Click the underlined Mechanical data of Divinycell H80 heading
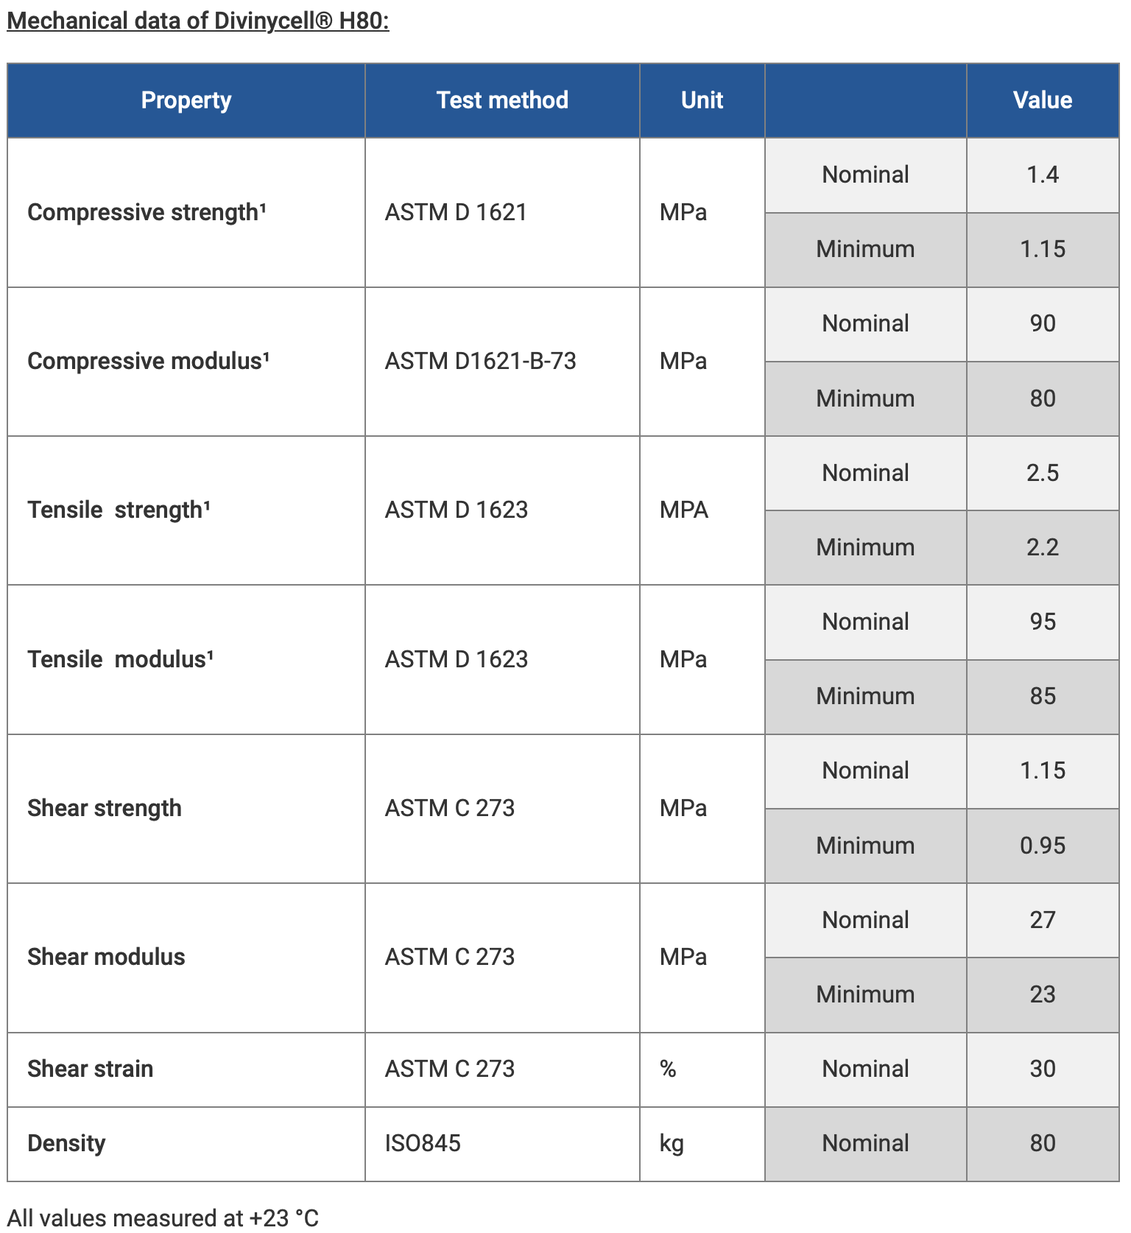The width and height of the screenshot is (1131, 1233). click(x=197, y=21)
